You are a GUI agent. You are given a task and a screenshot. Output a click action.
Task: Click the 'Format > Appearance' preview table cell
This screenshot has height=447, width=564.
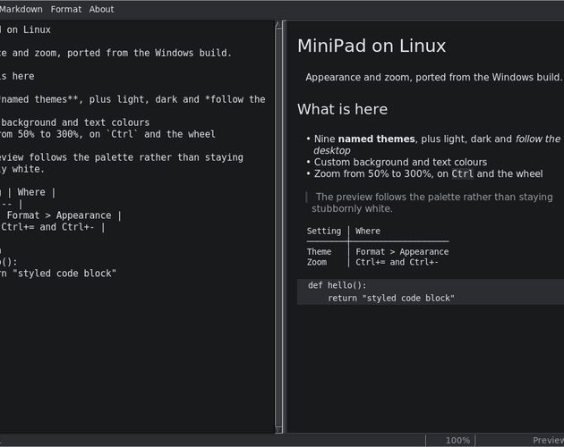coord(402,251)
